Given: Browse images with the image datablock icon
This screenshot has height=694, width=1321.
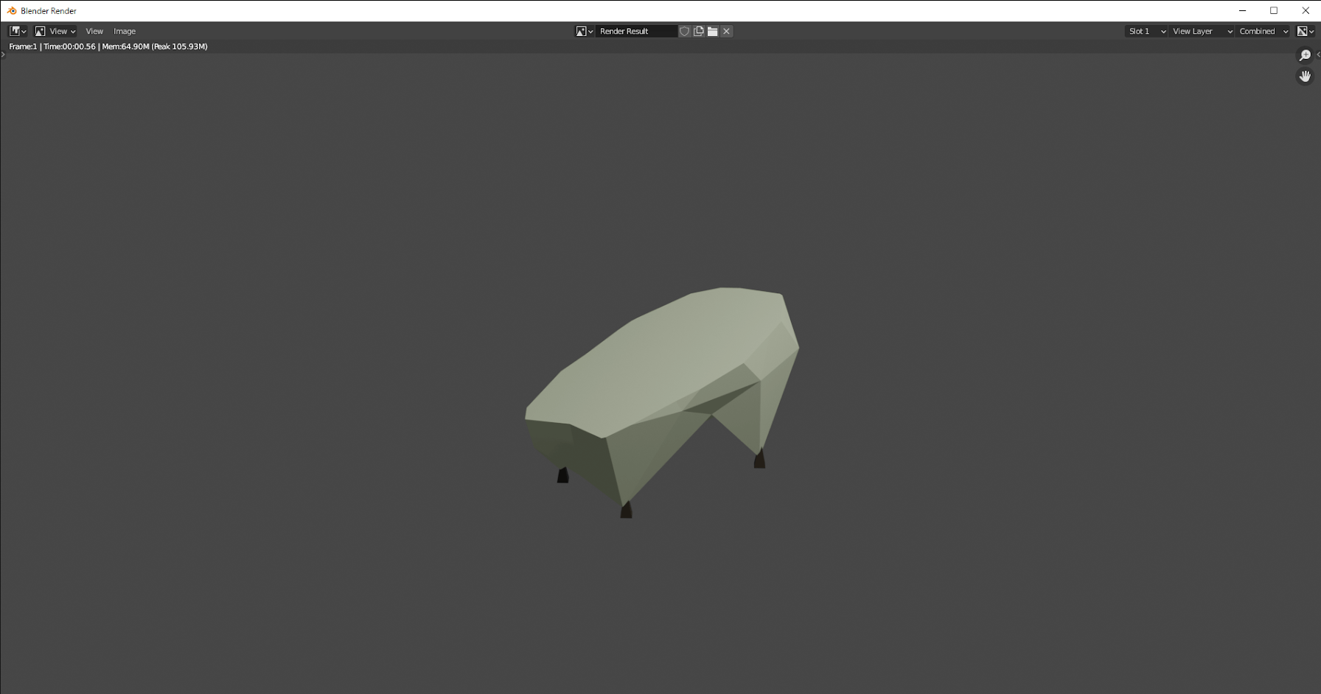Looking at the screenshot, I should click(585, 31).
